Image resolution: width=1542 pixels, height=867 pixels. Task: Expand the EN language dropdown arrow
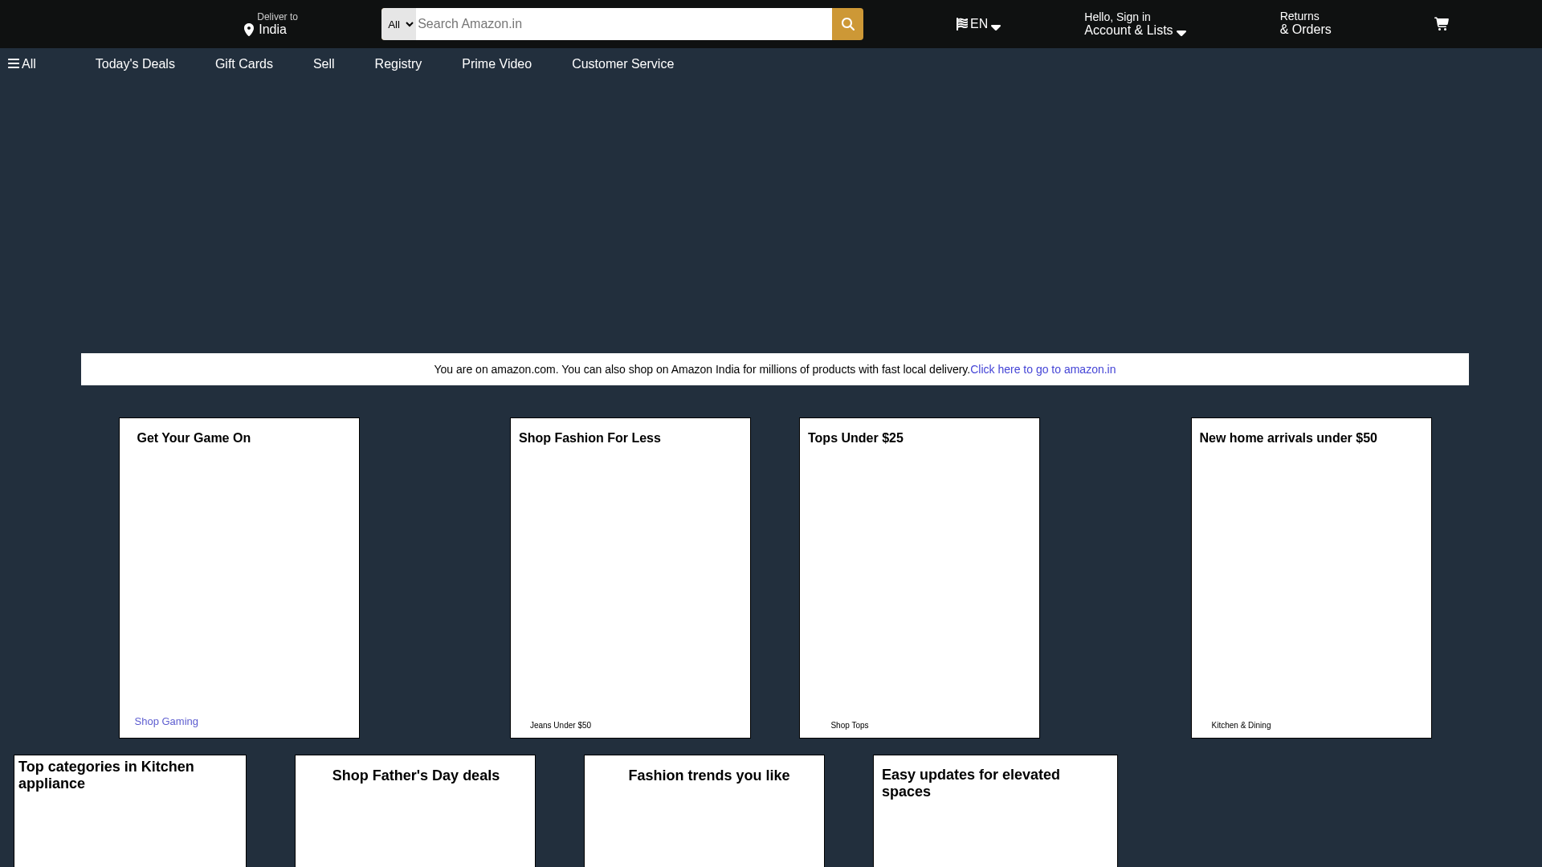click(x=996, y=28)
